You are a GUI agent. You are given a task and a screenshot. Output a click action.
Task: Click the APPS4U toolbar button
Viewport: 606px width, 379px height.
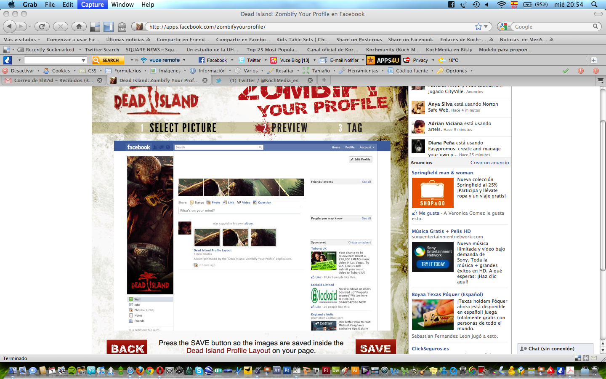tap(383, 60)
